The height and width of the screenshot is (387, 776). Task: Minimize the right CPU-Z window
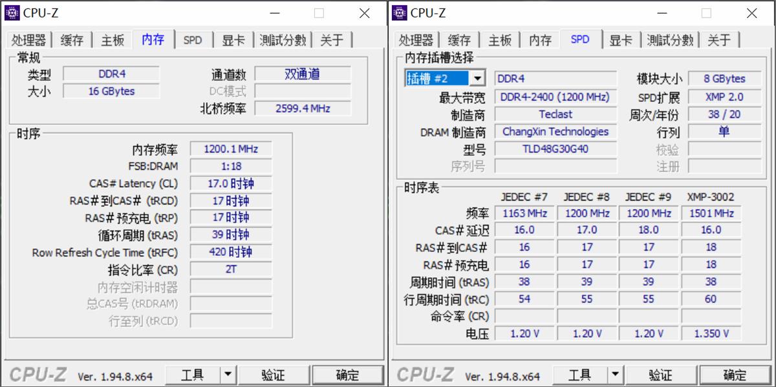[x=662, y=13]
